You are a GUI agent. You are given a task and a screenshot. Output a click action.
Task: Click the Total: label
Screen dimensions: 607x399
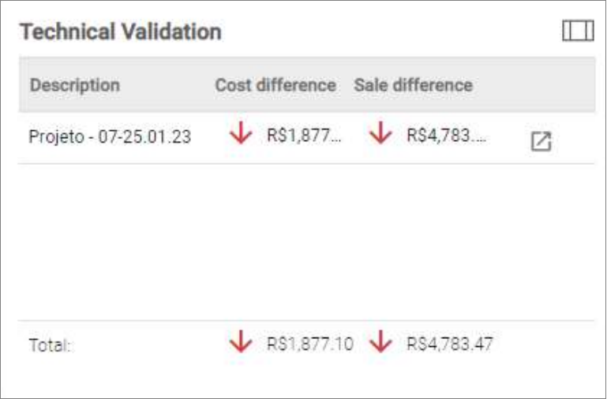click(50, 345)
